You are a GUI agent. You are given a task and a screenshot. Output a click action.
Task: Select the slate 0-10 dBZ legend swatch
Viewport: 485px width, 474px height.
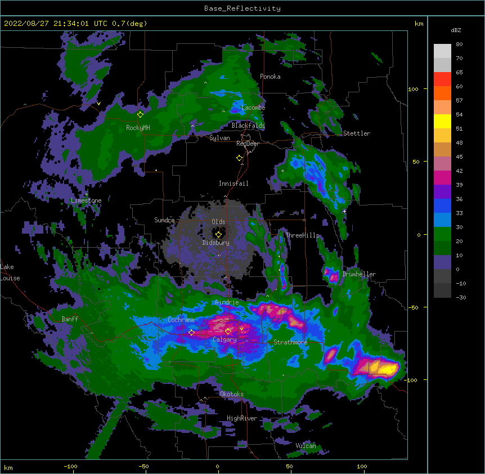(442, 262)
